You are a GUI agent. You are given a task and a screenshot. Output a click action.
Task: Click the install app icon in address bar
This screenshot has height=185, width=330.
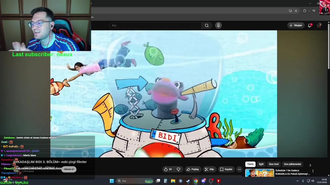click(290, 11)
